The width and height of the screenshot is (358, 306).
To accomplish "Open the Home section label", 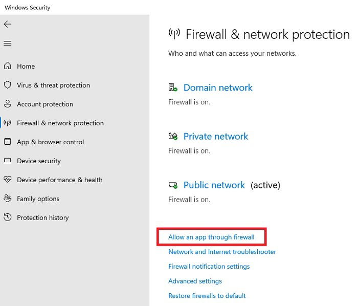I will (26, 66).
